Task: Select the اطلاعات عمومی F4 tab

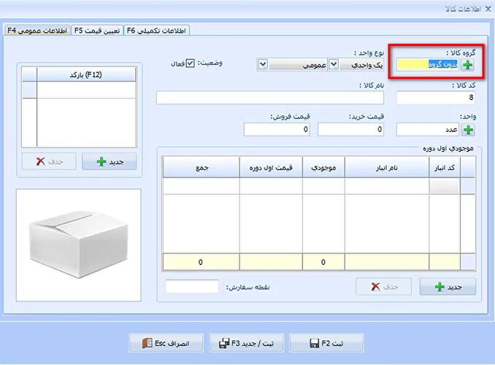Action: (37, 31)
